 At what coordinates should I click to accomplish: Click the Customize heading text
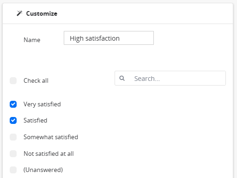pos(42,13)
